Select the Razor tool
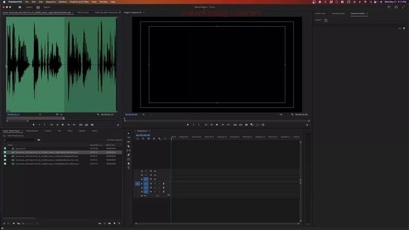 tap(128, 146)
